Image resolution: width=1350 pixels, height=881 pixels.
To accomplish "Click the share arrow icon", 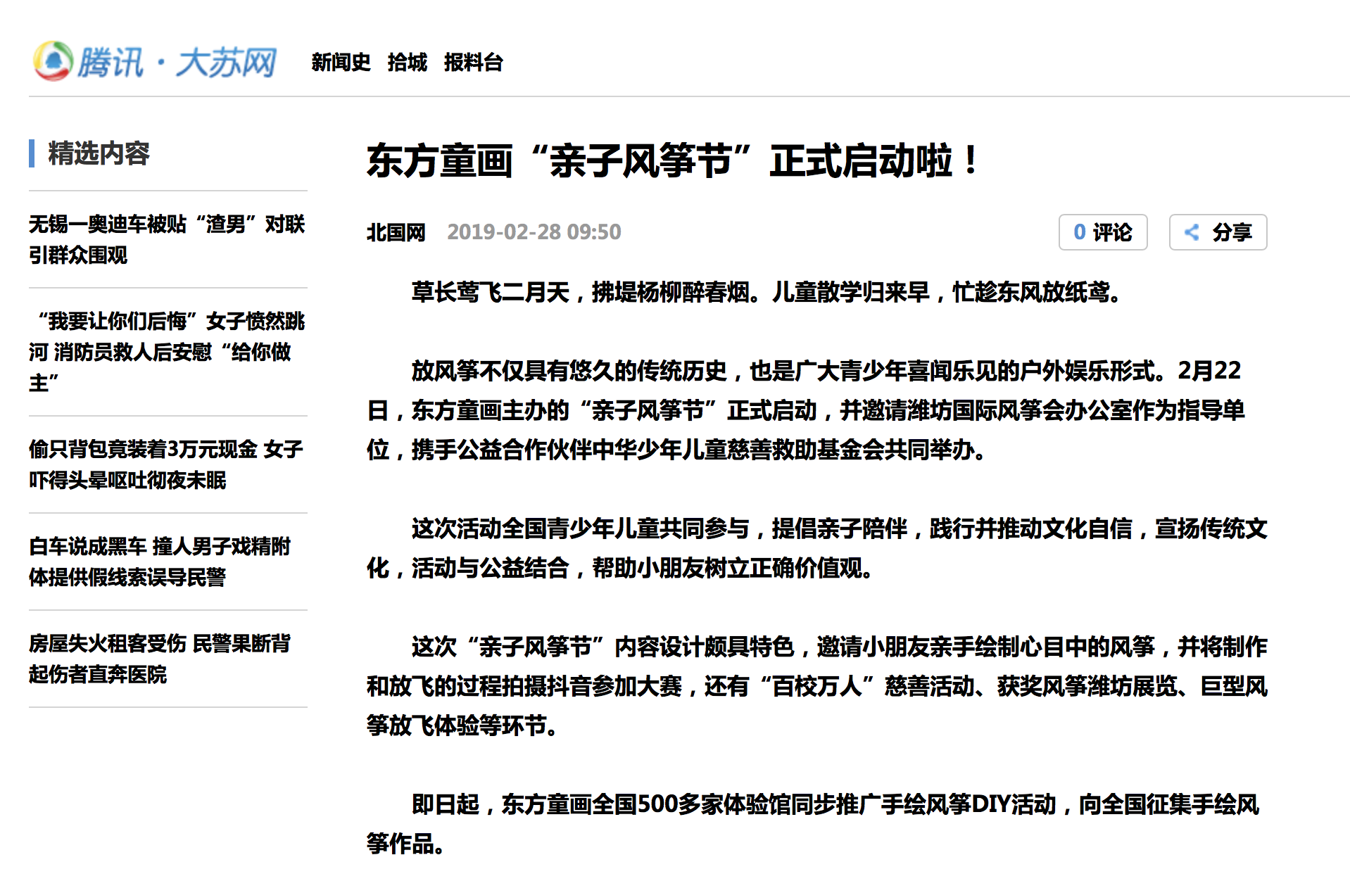I will (x=1192, y=232).
